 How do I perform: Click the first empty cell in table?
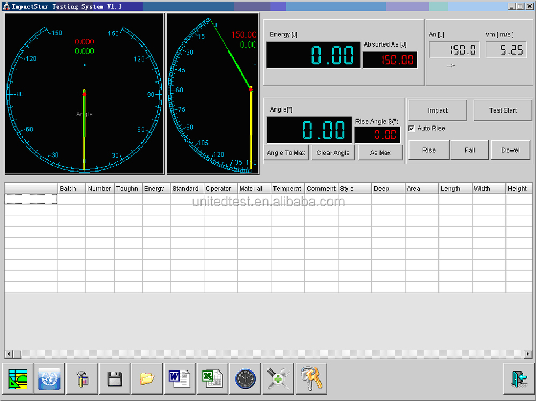click(31, 199)
